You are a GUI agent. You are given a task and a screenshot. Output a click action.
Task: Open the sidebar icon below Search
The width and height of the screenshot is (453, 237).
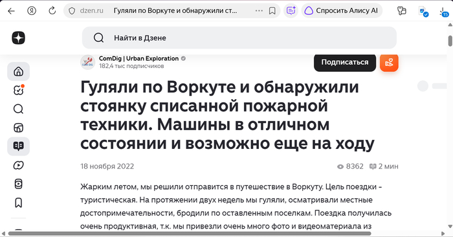(x=19, y=128)
